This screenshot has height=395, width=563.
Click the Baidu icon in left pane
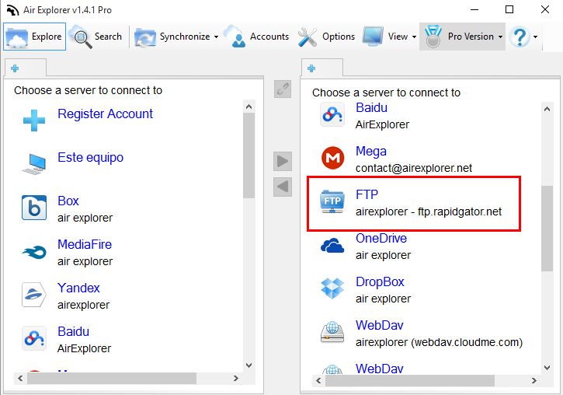[x=34, y=338]
